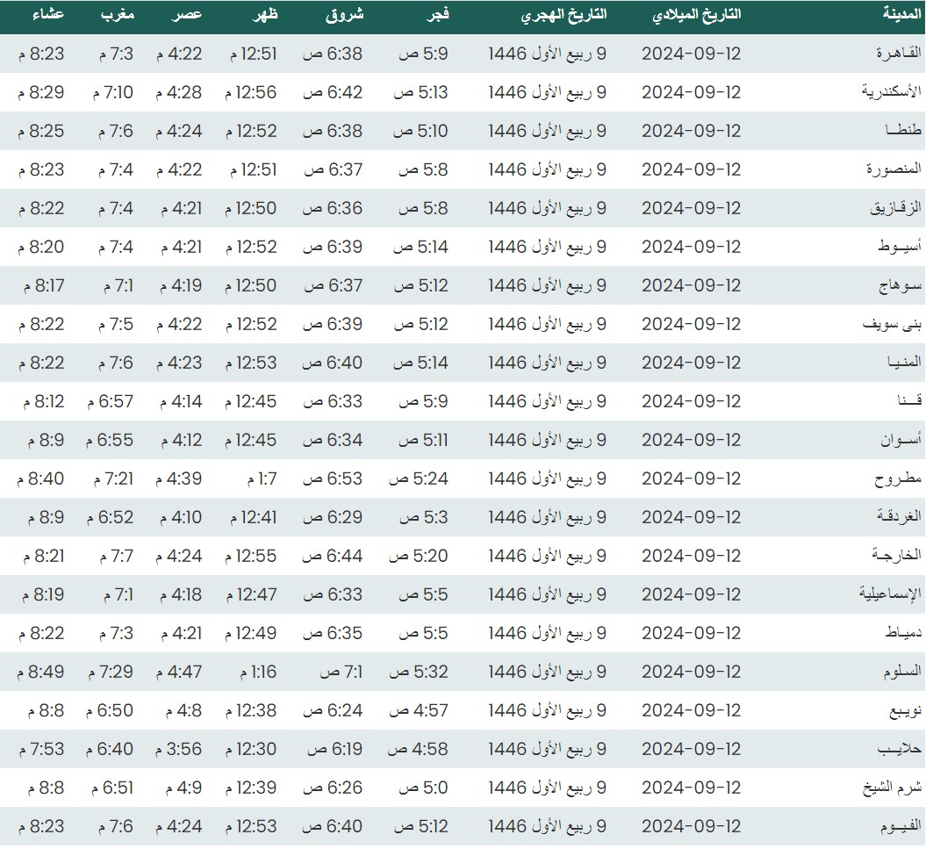
Task: Click the شروق column header
Action: (348, 16)
